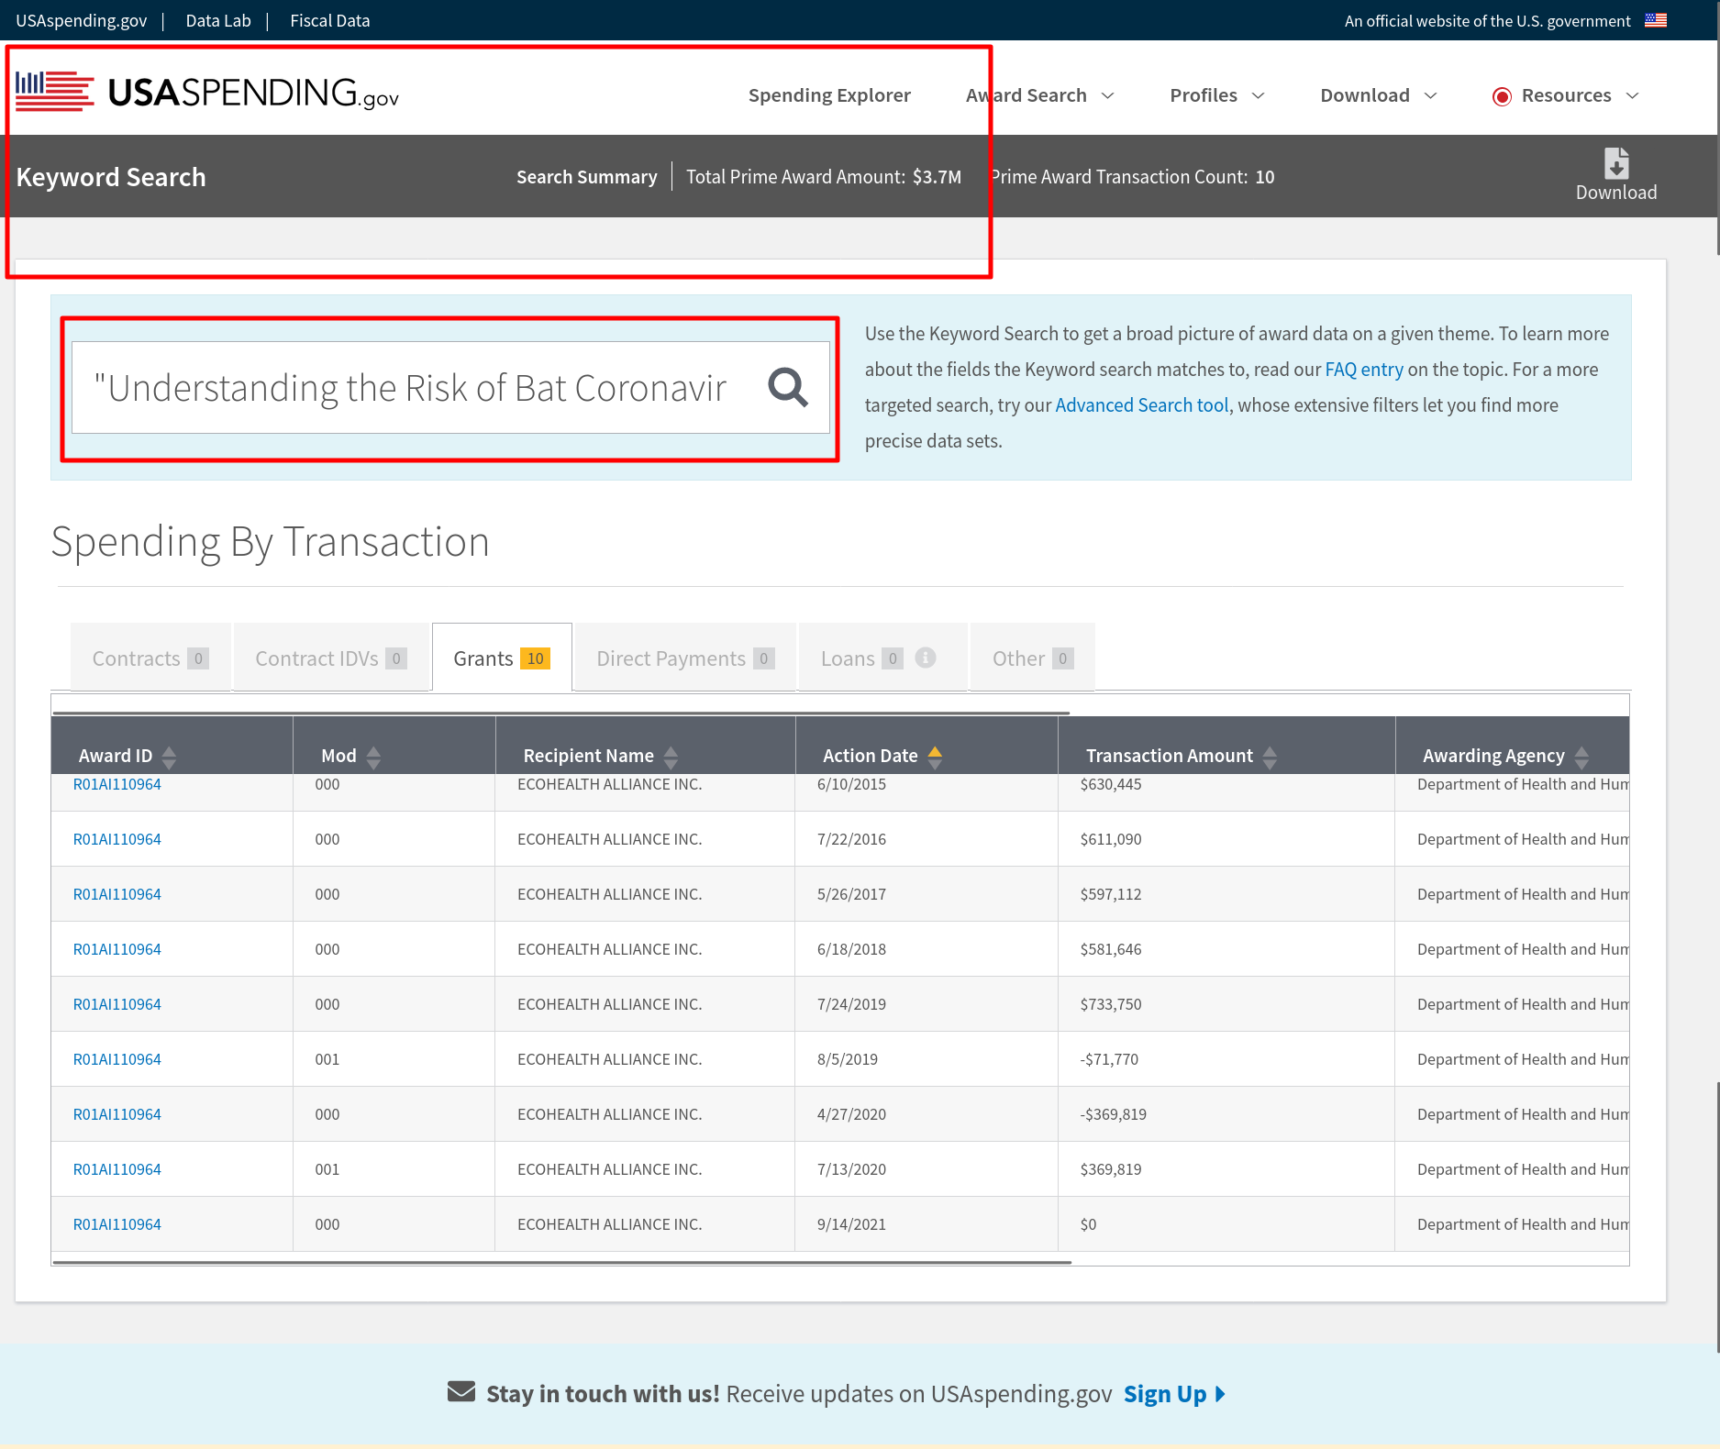Click the magnifying glass search icon
This screenshot has width=1720, height=1449.
[x=788, y=387]
